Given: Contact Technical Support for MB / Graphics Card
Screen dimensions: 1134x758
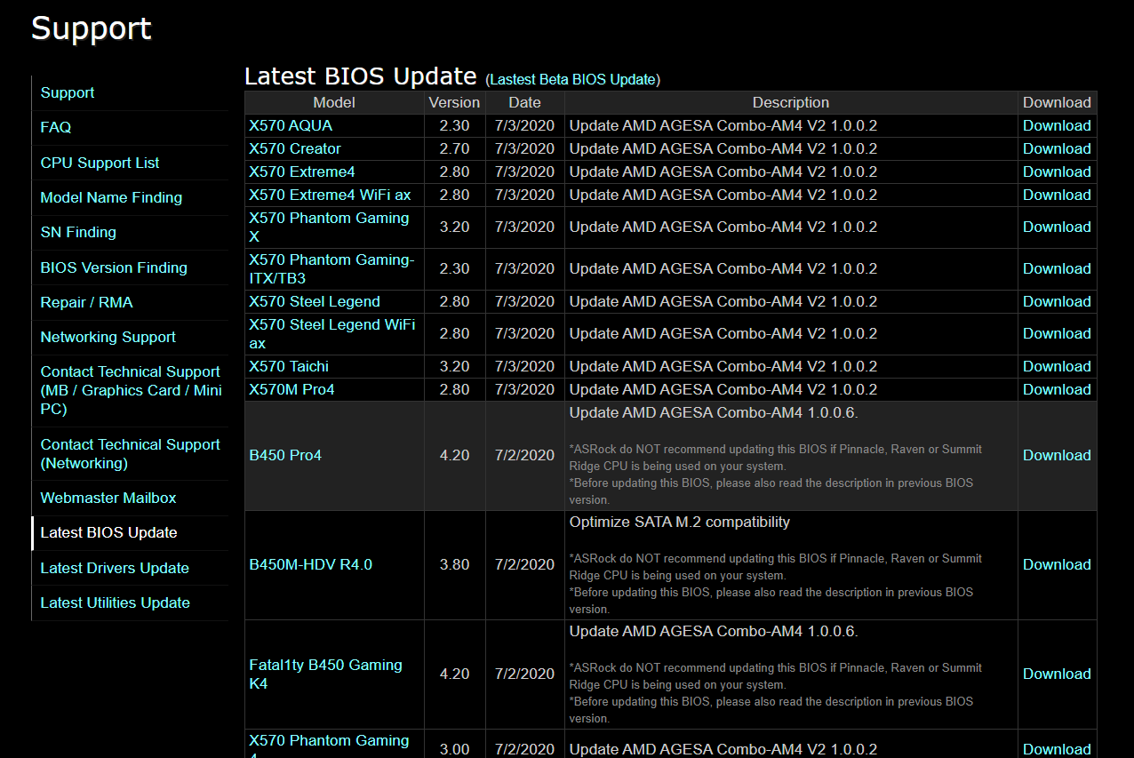Looking at the screenshot, I should click(132, 390).
